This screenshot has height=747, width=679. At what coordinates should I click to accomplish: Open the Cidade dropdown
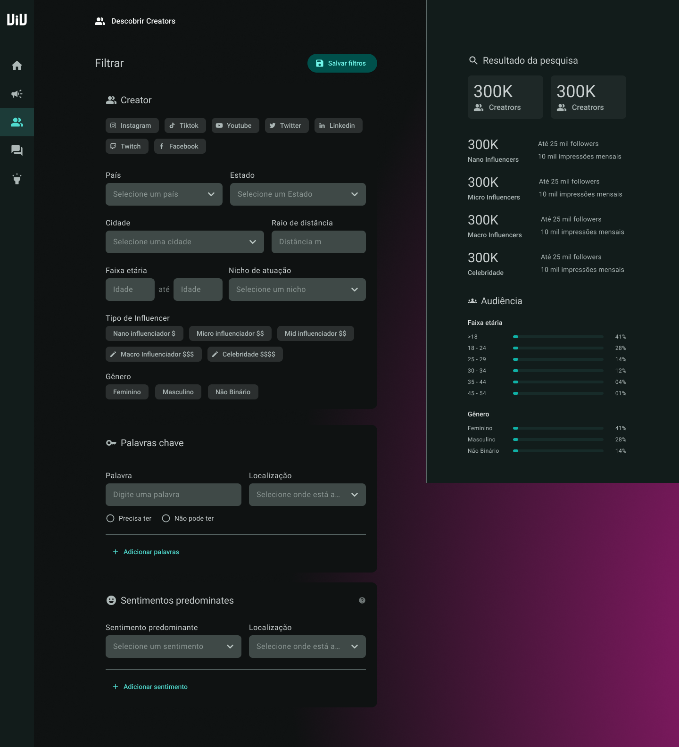(x=185, y=242)
